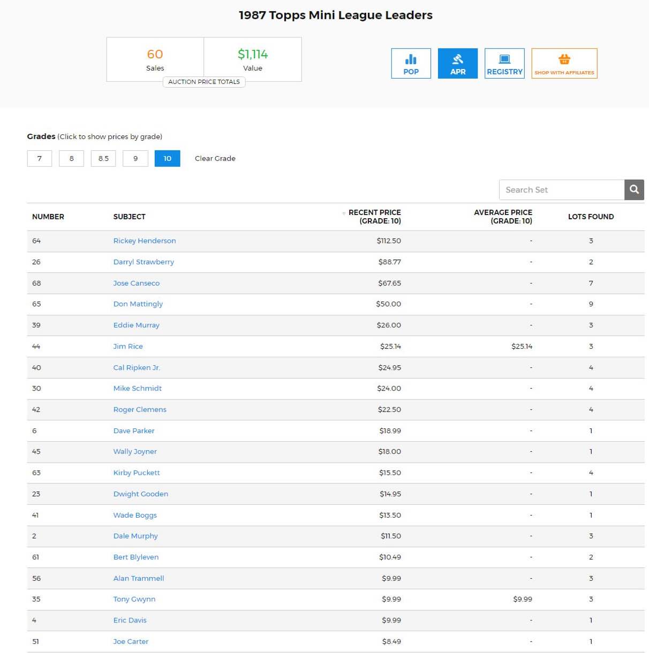Click Shop With Affiliates basket button
Viewport: 649px width, 653px height.
564,64
